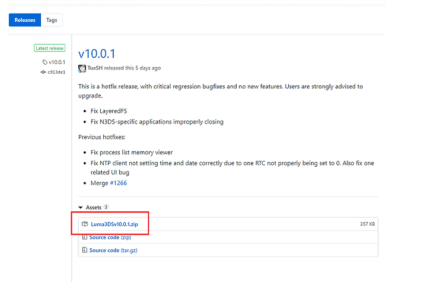Image resolution: width=427 pixels, height=282 pixels.
Task: Download Luma3DSv10.0.1.zip
Action: coord(114,224)
